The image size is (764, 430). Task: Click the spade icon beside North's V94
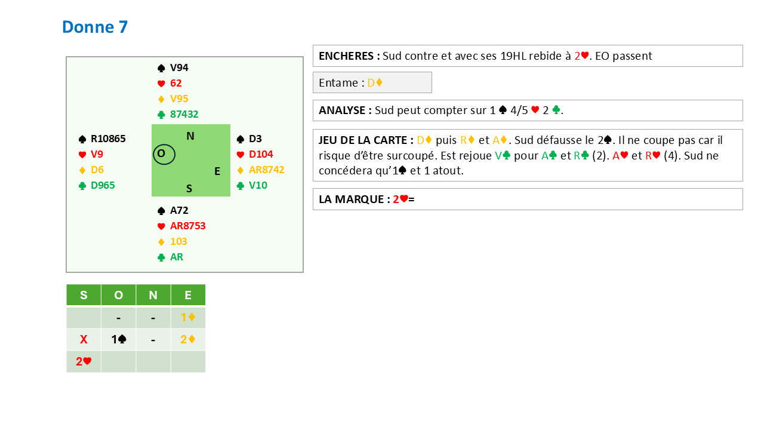click(161, 68)
